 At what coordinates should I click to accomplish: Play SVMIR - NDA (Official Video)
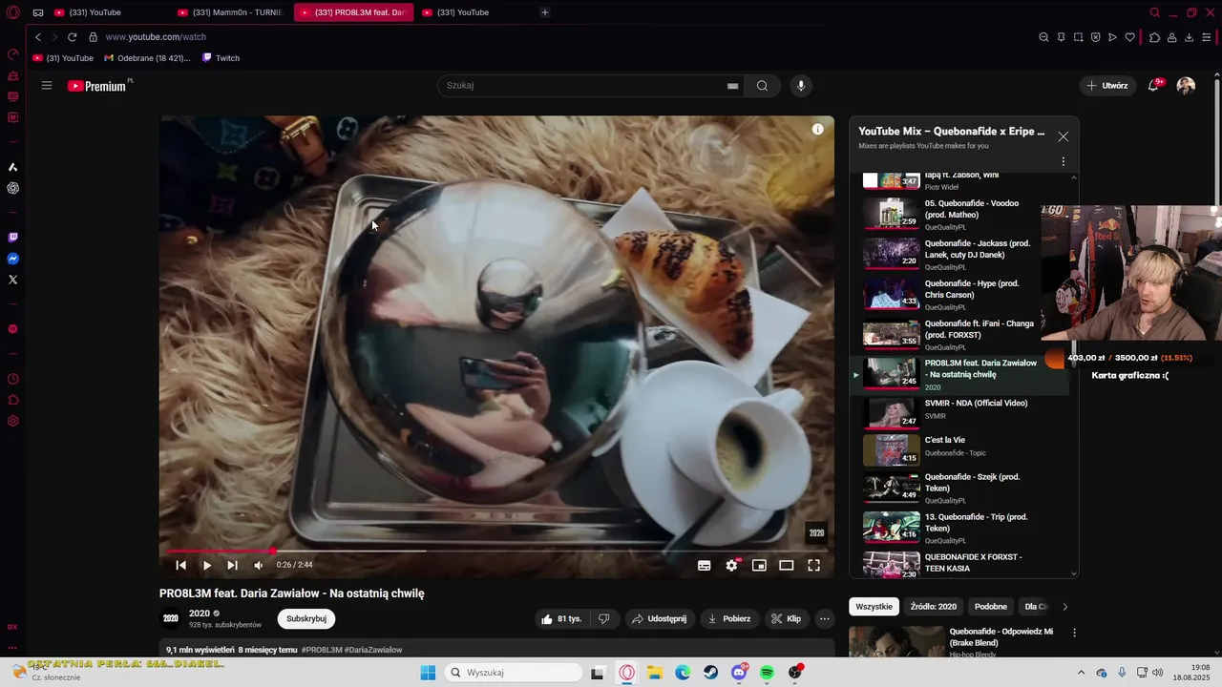pyautogui.click(x=964, y=412)
